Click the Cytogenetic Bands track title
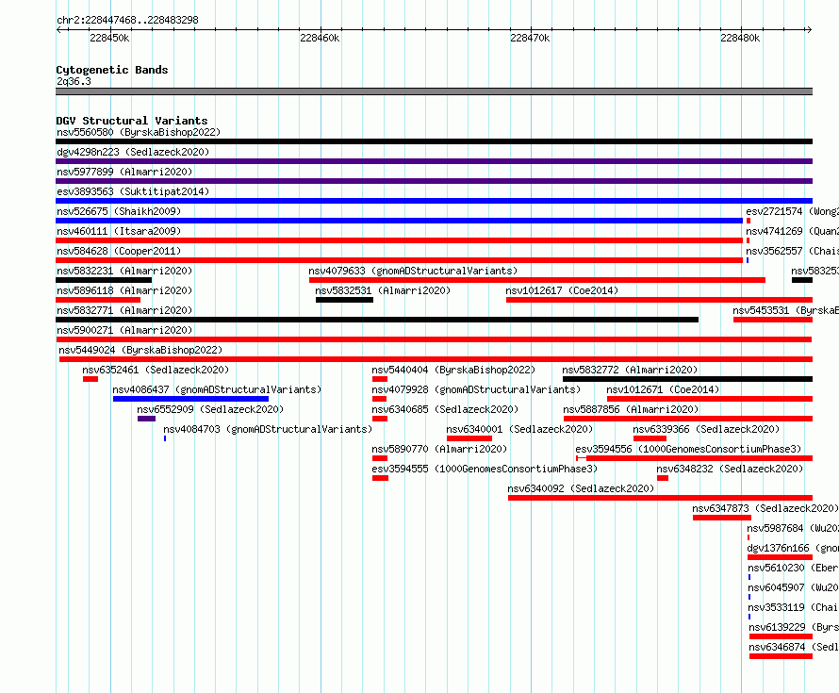This screenshot has height=693, width=839. pos(112,70)
